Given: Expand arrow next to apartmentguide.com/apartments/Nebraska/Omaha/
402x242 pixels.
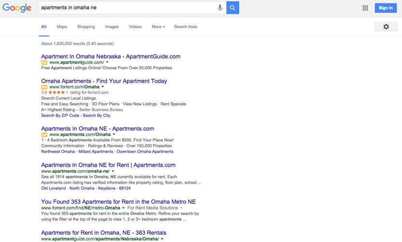Looking at the screenshot, I should coord(162,239).
